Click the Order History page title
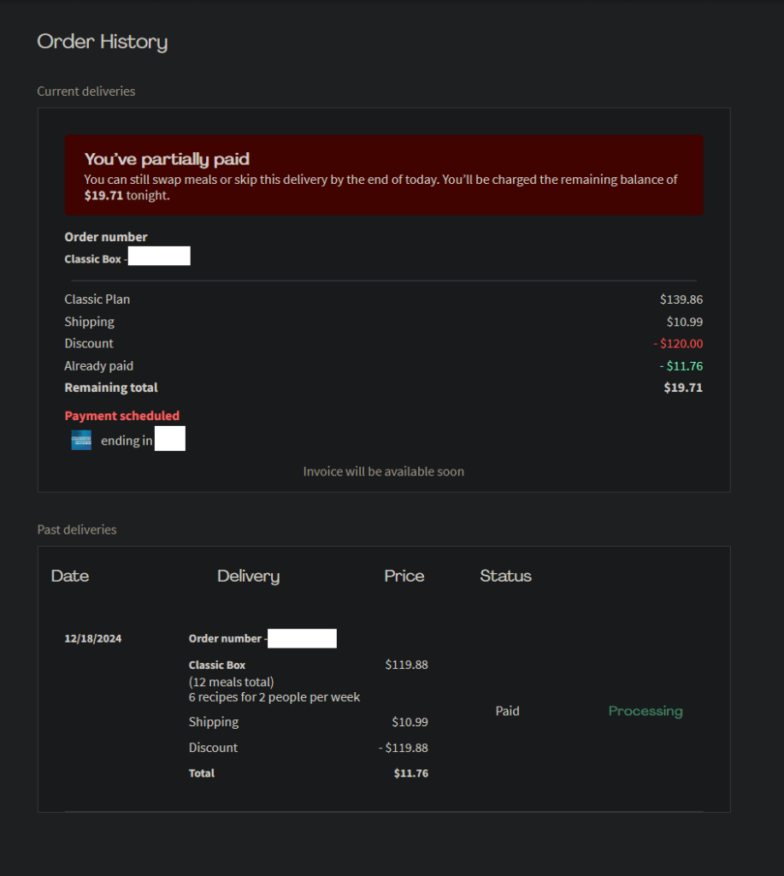This screenshot has width=784, height=876. pyautogui.click(x=102, y=41)
